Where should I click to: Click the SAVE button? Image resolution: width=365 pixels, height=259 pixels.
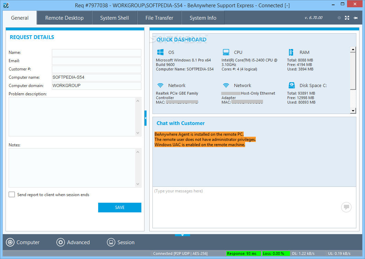point(120,208)
